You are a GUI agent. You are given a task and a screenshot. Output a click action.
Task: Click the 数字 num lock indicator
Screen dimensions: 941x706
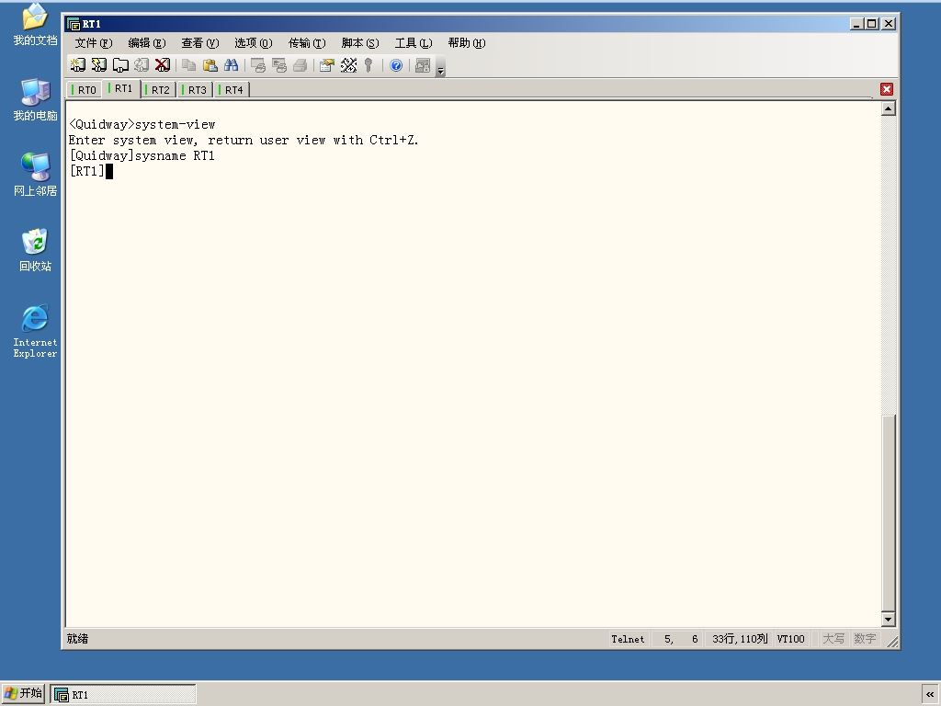865,639
